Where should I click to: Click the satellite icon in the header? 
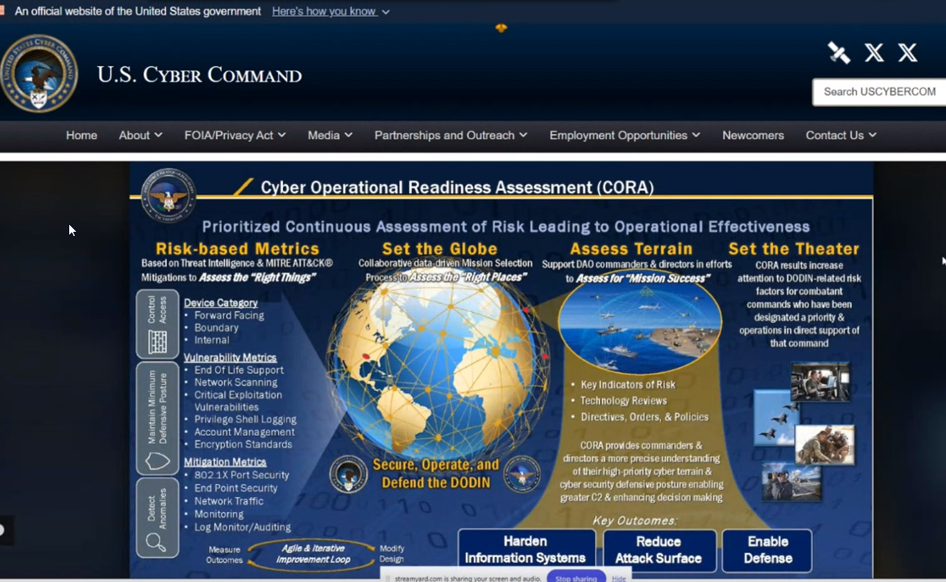pos(839,53)
